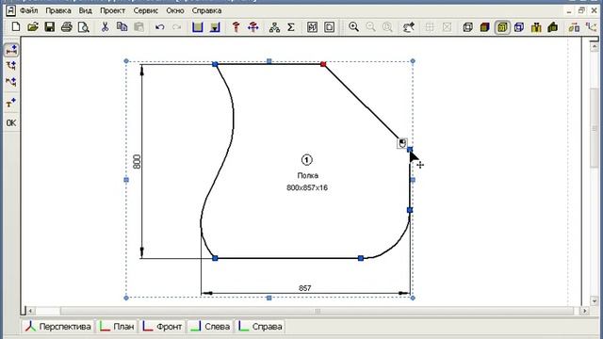This screenshot has height=339, width=603.
Task: Click the 800 vertical dimension value
Action: coord(137,161)
